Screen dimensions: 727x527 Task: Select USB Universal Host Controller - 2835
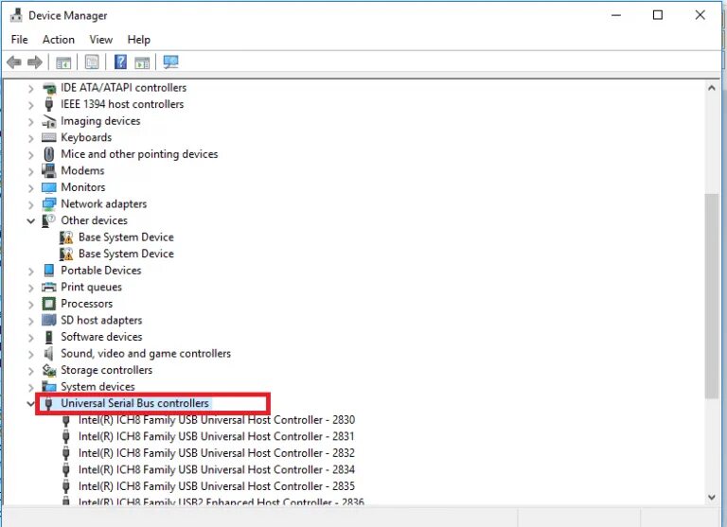[217, 486]
